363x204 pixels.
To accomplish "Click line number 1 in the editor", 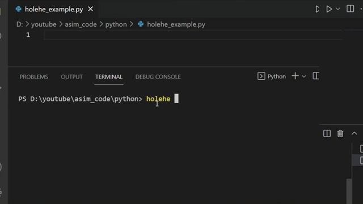I will coord(28,35).
